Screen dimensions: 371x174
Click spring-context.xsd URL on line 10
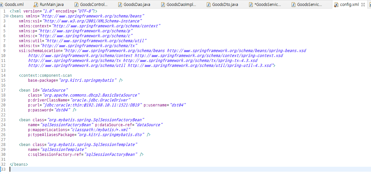[209, 56]
